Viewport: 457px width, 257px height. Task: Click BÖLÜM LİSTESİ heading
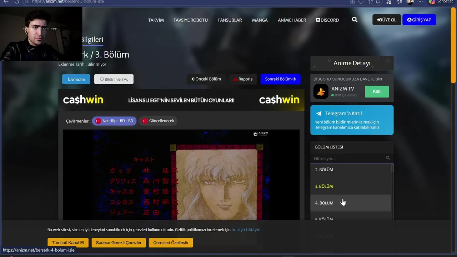pyautogui.click(x=329, y=147)
